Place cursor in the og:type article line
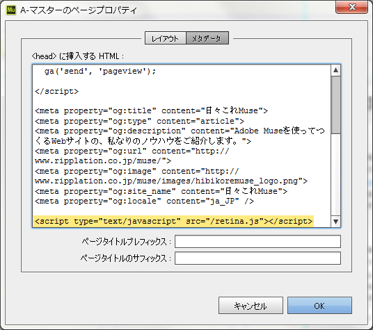 coord(139,121)
